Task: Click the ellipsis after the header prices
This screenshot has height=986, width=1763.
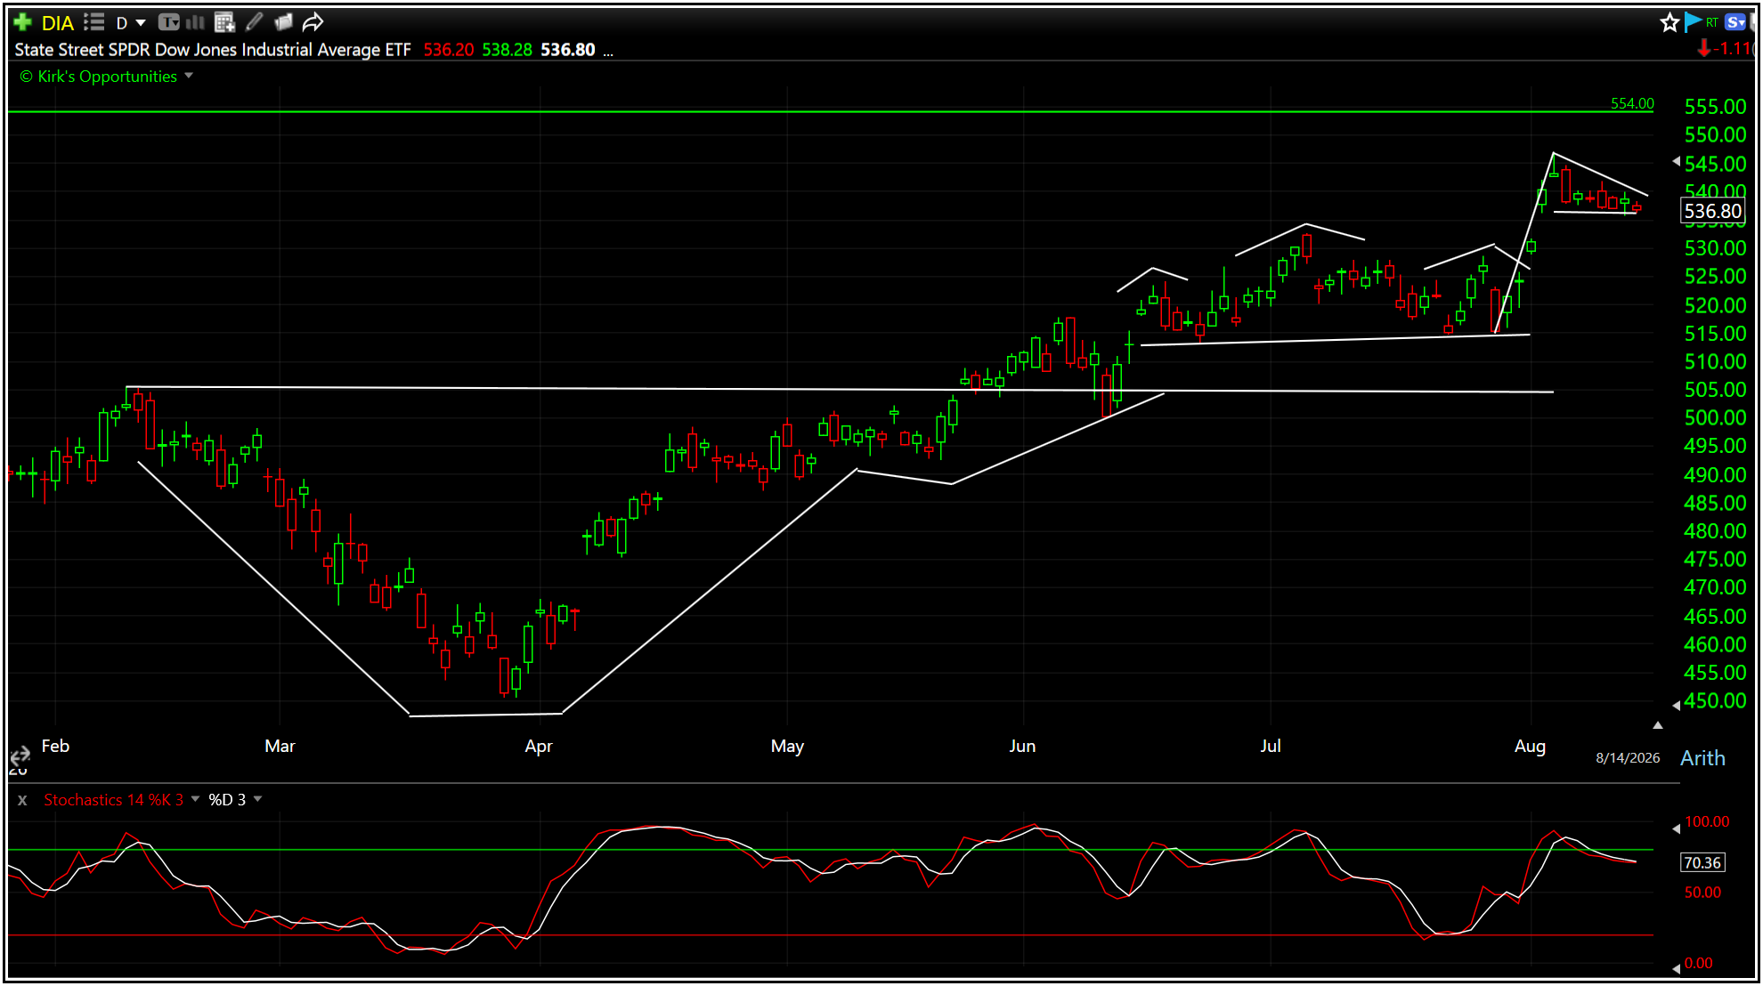Action: click(x=608, y=53)
